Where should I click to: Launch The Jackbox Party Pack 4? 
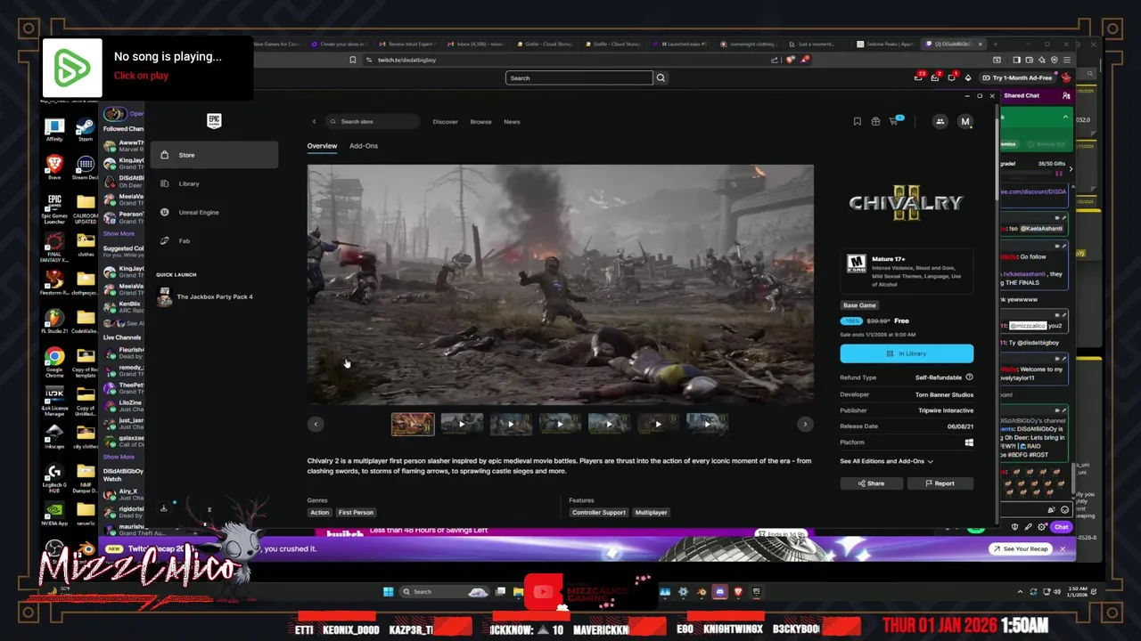tap(214, 297)
